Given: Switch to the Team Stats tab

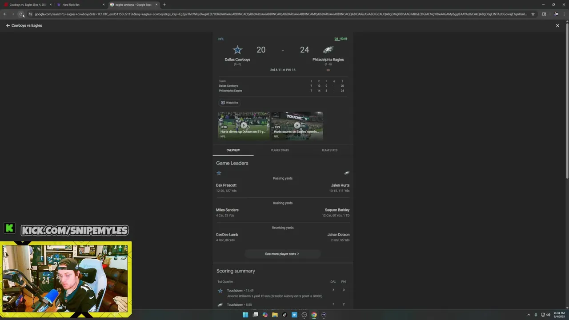Looking at the screenshot, I should point(329,150).
